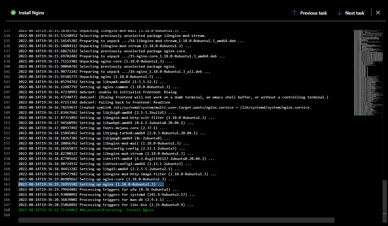Click line 159 Setting up libfontconfig1:amd64
The height and width of the screenshot is (226, 388).
pos(105,164)
